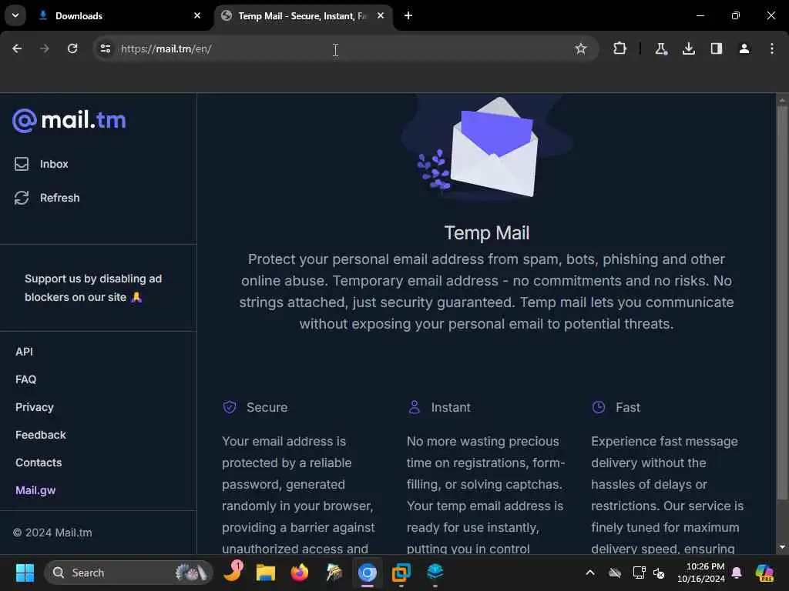
Task: Open the notification bell in taskbar
Action: 737,573
